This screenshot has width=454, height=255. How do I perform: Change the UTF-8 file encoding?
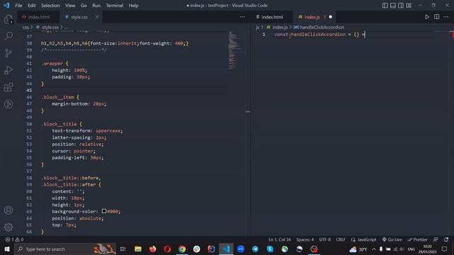point(325,239)
